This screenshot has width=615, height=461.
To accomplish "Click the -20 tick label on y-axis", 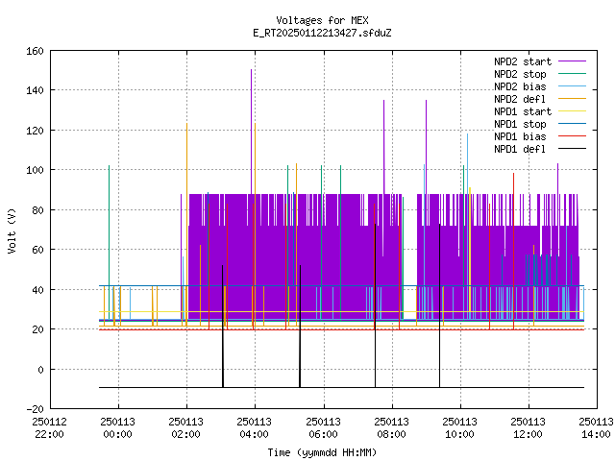I will pyautogui.click(x=35, y=409).
